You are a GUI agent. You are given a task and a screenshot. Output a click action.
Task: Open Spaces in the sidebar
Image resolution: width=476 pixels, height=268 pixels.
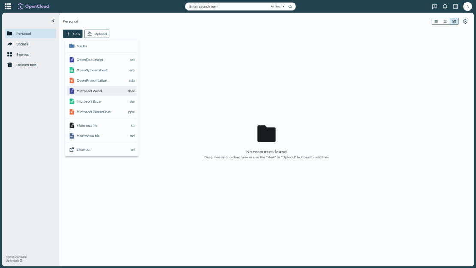click(x=30, y=55)
